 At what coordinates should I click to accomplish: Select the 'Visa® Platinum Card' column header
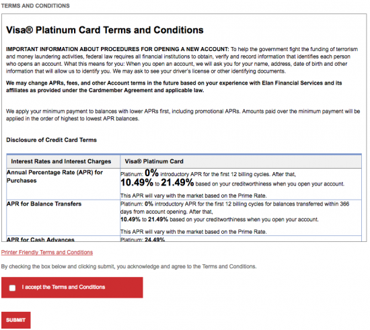click(154, 161)
